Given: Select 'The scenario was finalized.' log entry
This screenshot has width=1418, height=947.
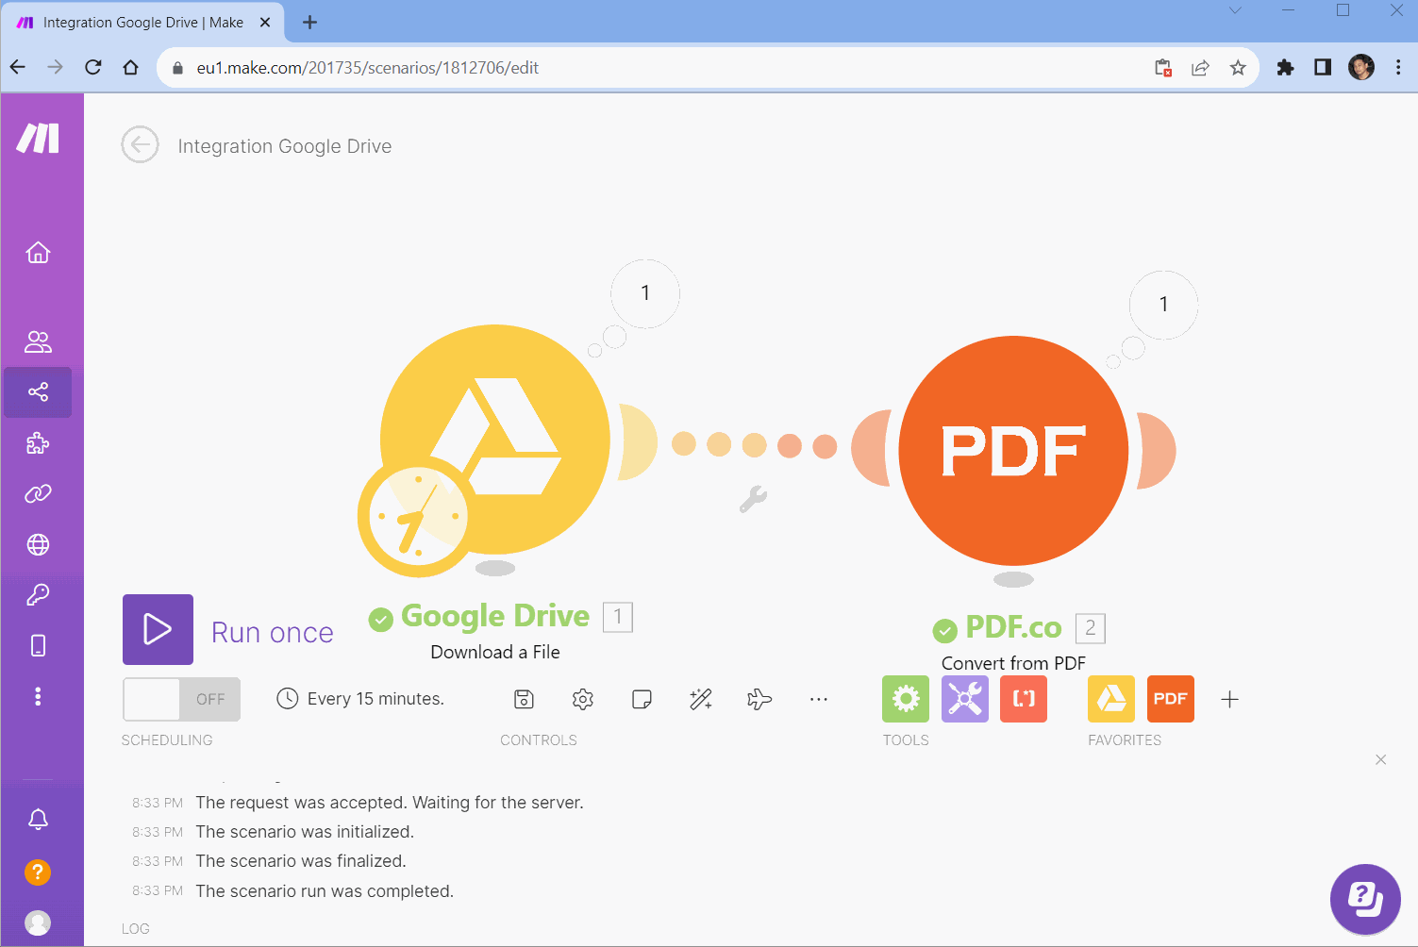Looking at the screenshot, I should (301, 861).
